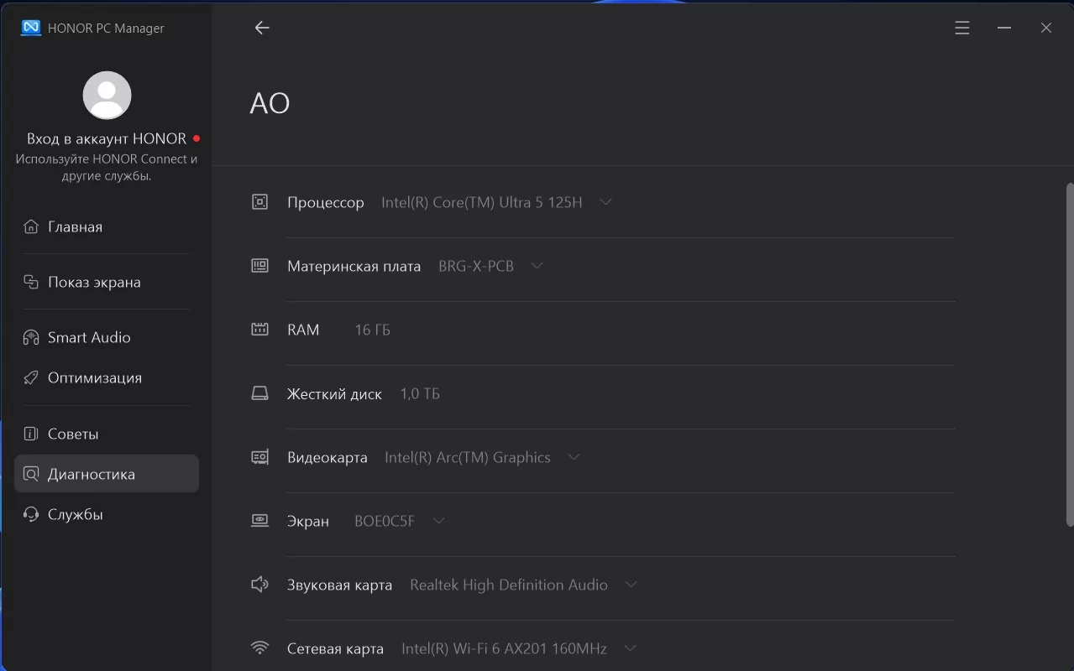The width and height of the screenshot is (1074, 671).
Task: Open the hamburger menu icon
Action: [962, 28]
